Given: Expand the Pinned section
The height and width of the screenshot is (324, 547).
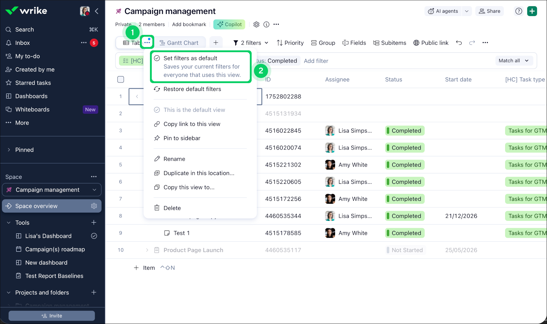Looking at the screenshot, I should tap(9, 150).
